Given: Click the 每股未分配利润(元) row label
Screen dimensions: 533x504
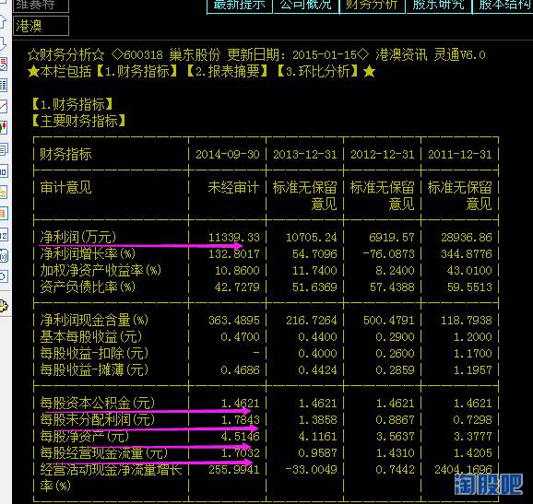Looking at the screenshot, I should coord(97,420).
